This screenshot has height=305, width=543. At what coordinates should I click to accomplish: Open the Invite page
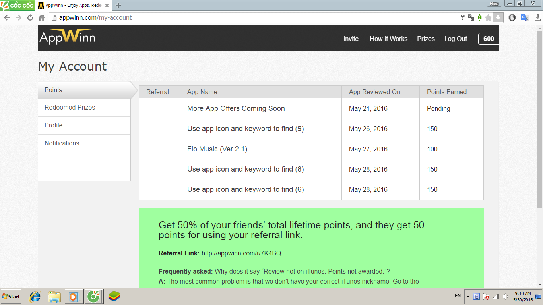pyautogui.click(x=351, y=39)
